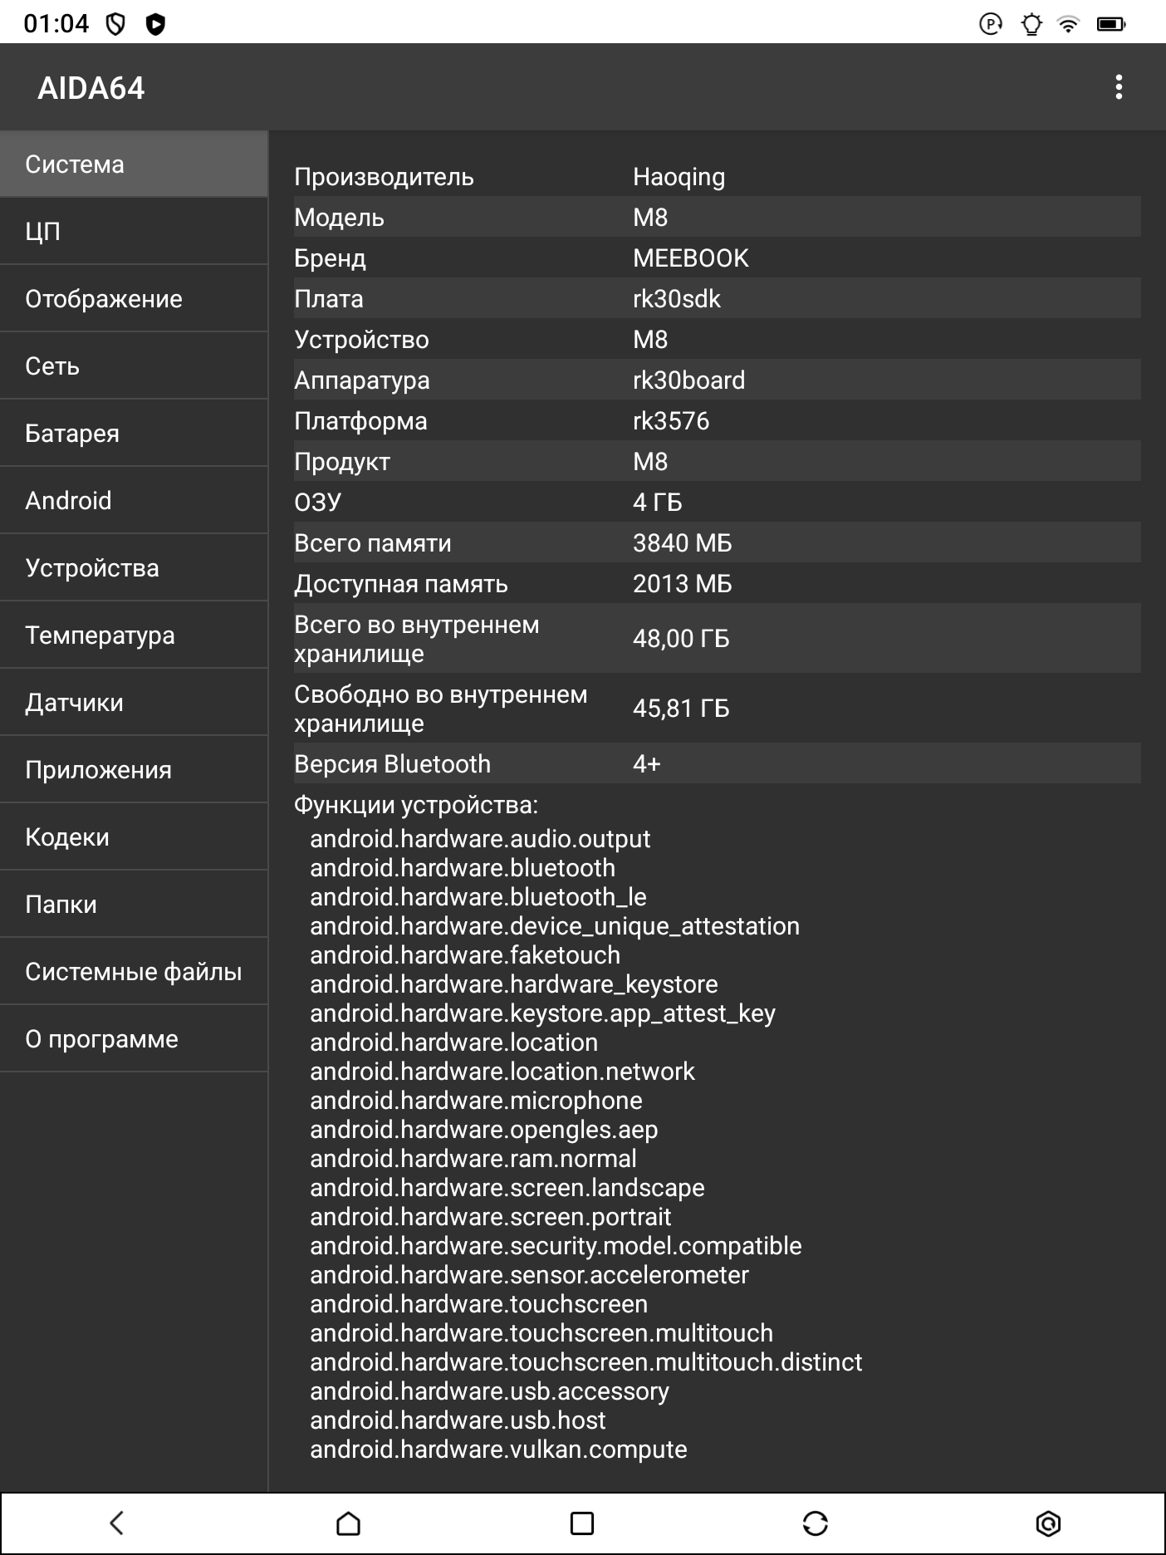Tap the hexagon icon in navigation bar
The height and width of the screenshot is (1555, 1166).
[x=1048, y=1523]
